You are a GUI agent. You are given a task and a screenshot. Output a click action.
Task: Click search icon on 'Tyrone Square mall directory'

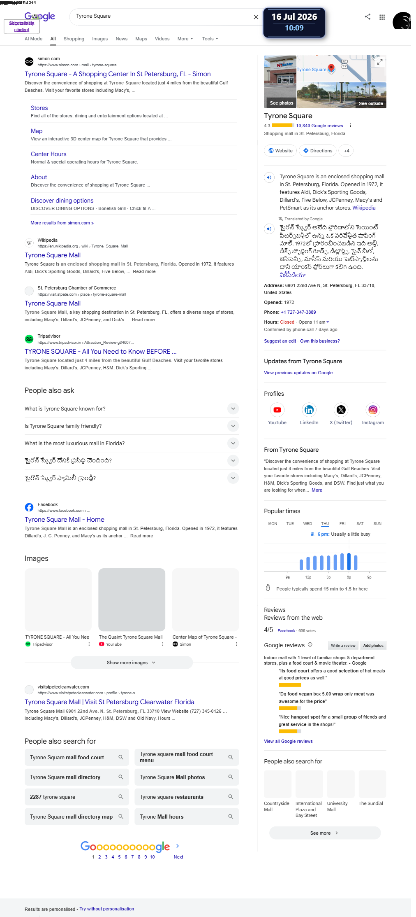121,777
